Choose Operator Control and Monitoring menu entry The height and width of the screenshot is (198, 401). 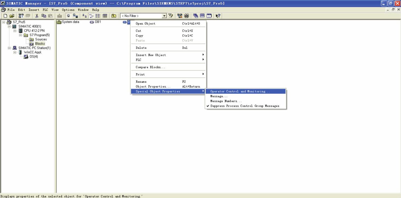point(240,91)
